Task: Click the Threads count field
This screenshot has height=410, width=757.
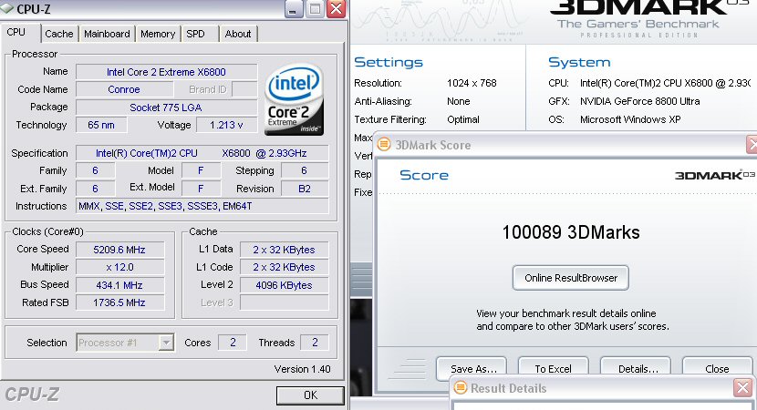Action: click(x=315, y=343)
